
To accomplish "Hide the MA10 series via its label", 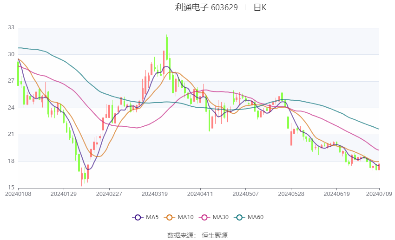I will [186, 217].
